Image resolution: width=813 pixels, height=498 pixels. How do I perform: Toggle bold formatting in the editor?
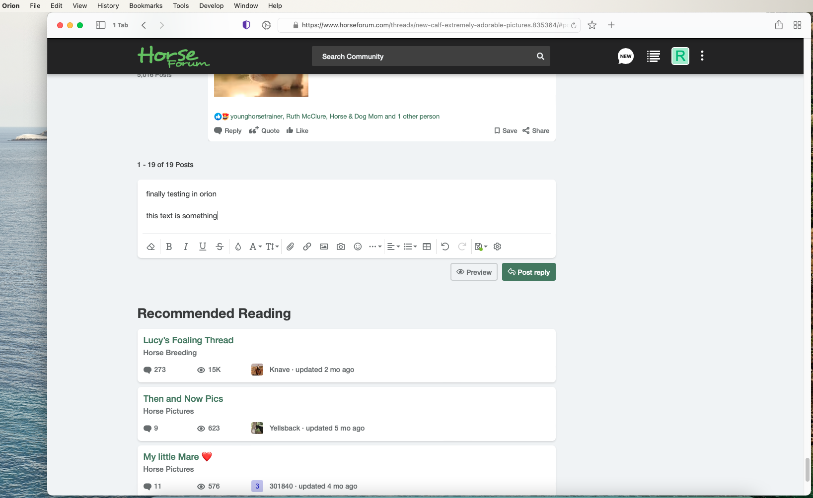(169, 247)
